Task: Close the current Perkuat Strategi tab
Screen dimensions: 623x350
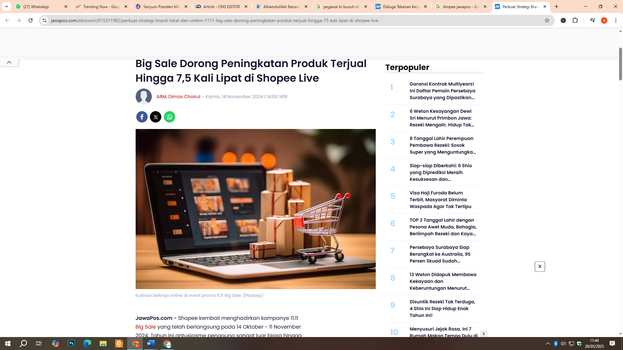Action: tap(545, 6)
